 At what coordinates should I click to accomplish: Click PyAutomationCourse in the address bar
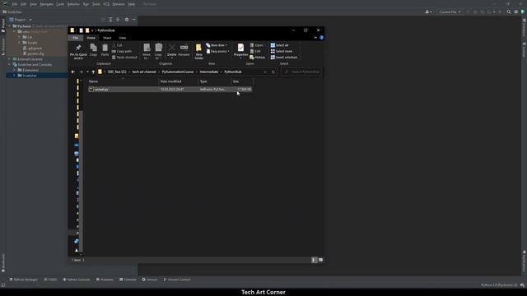click(178, 72)
